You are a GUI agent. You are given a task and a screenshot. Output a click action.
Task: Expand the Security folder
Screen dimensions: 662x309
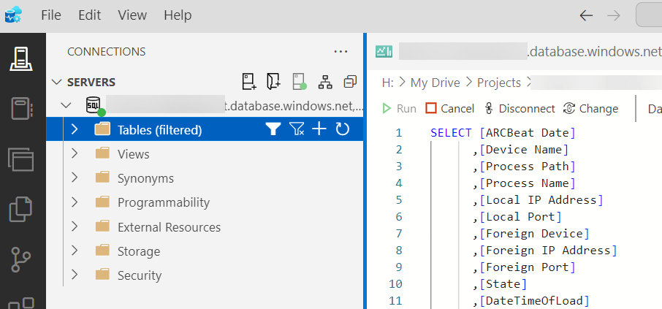tap(74, 275)
